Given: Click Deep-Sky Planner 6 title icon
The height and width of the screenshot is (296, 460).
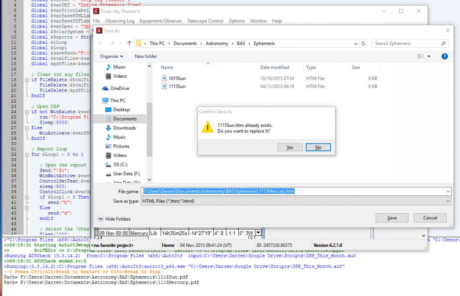Looking at the screenshot, I should pos(96,11).
